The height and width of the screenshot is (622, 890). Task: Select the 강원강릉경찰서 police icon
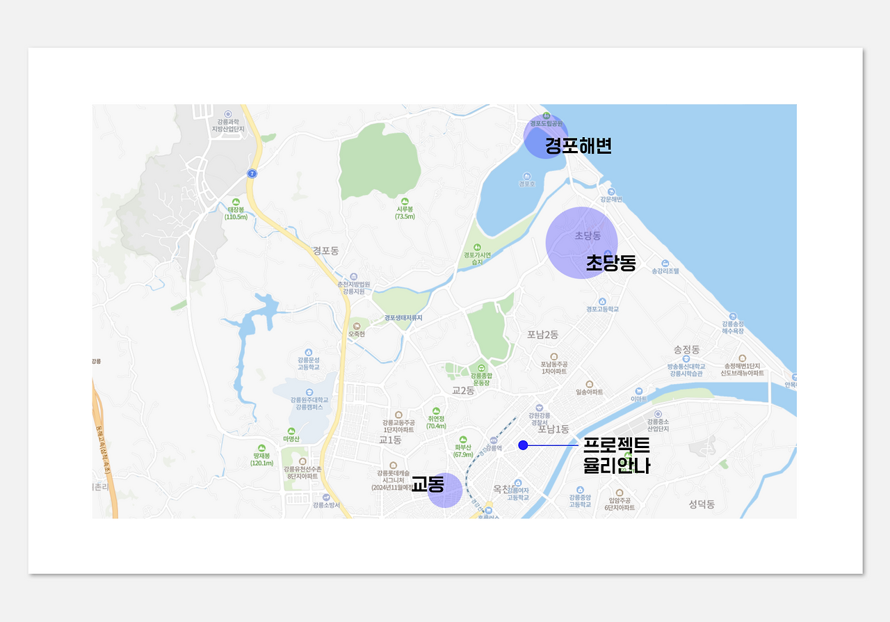pos(539,407)
